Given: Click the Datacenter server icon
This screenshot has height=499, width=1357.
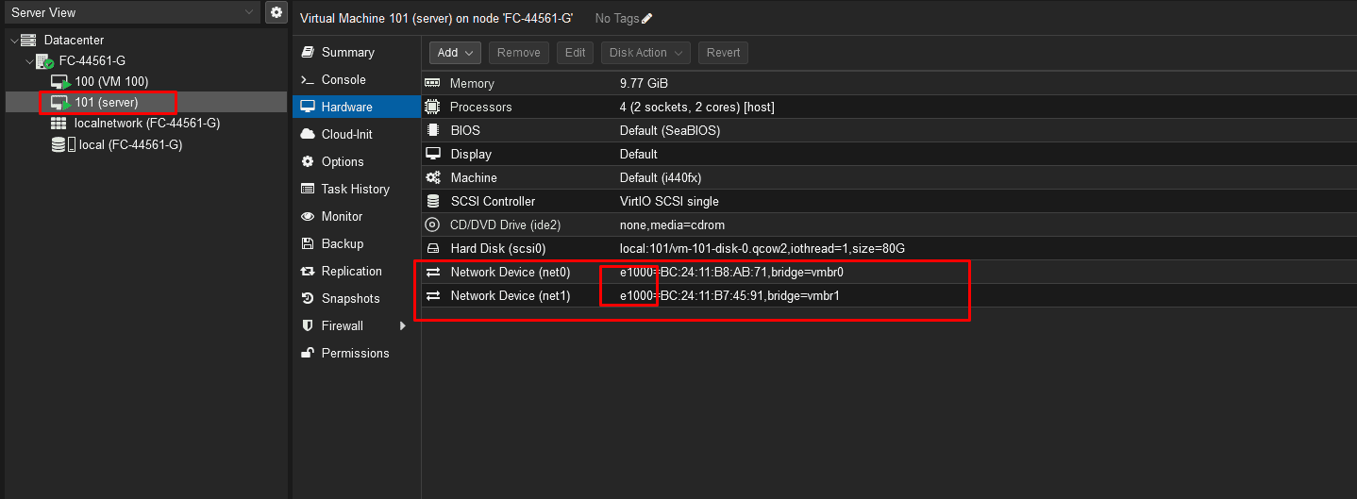Looking at the screenshot, I should [x=28, y=41].
